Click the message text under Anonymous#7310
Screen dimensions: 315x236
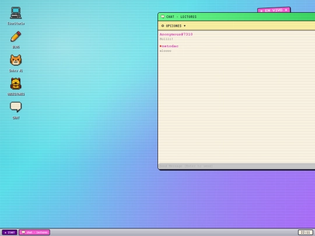point(166,39)
